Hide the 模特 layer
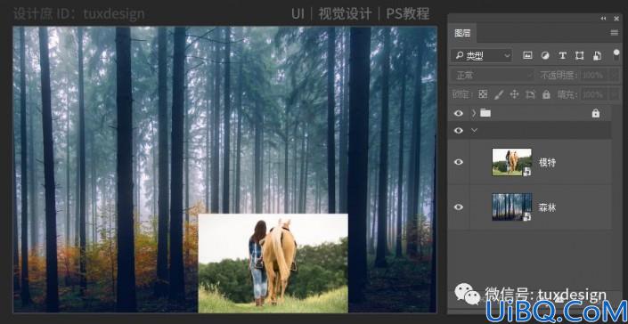This screenshot has width=628, height=324. [x=458, y=162]
